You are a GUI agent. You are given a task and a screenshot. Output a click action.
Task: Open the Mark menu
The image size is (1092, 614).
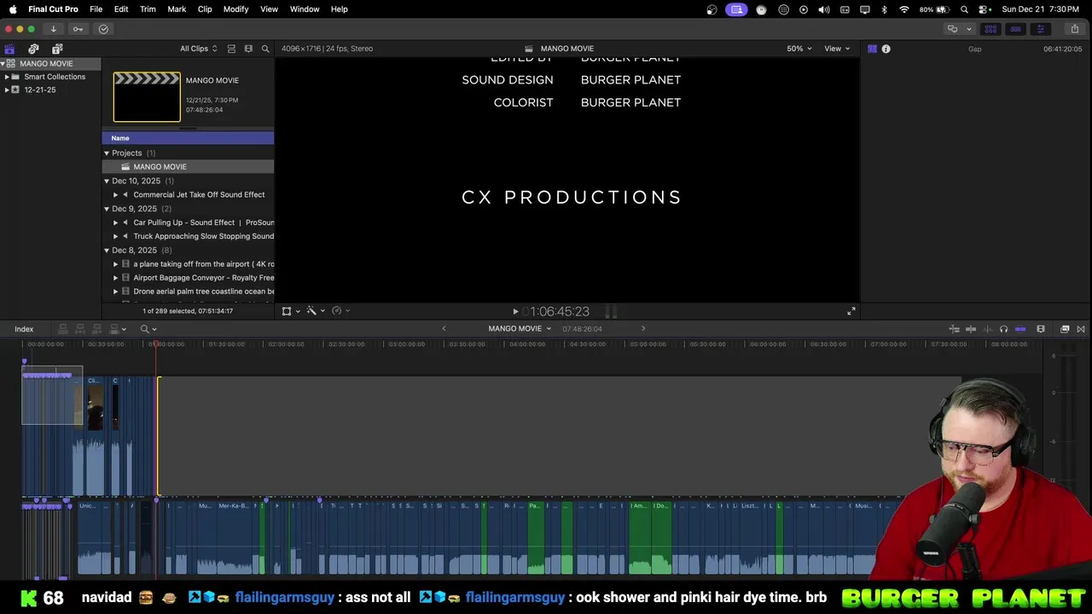[177, 9]
